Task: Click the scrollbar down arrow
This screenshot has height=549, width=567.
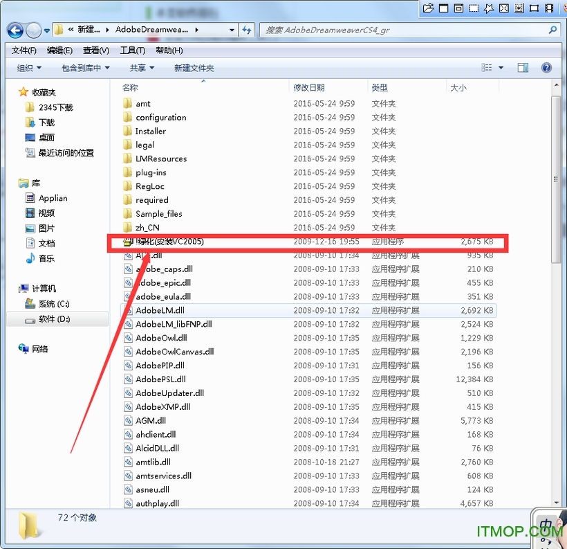Action: point(556,503)
